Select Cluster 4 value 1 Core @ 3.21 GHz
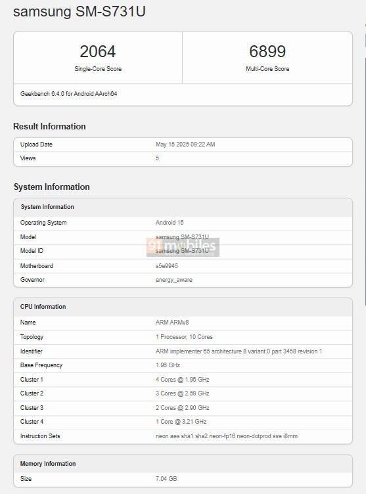366x494 pixels. [181, 422]
